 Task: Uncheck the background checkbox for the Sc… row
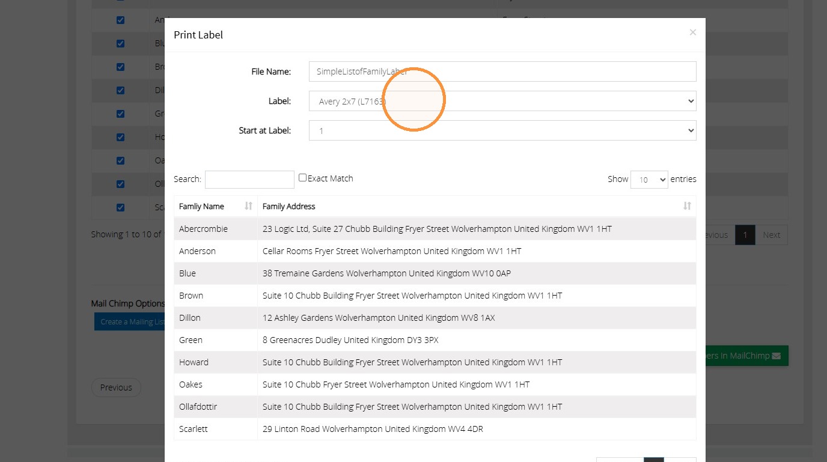coord(120,207)
